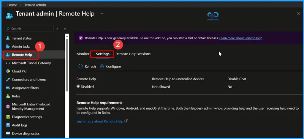Click the 'Not allowed' value
Screen dimensions: 304x139
click(x=161, y=87)
